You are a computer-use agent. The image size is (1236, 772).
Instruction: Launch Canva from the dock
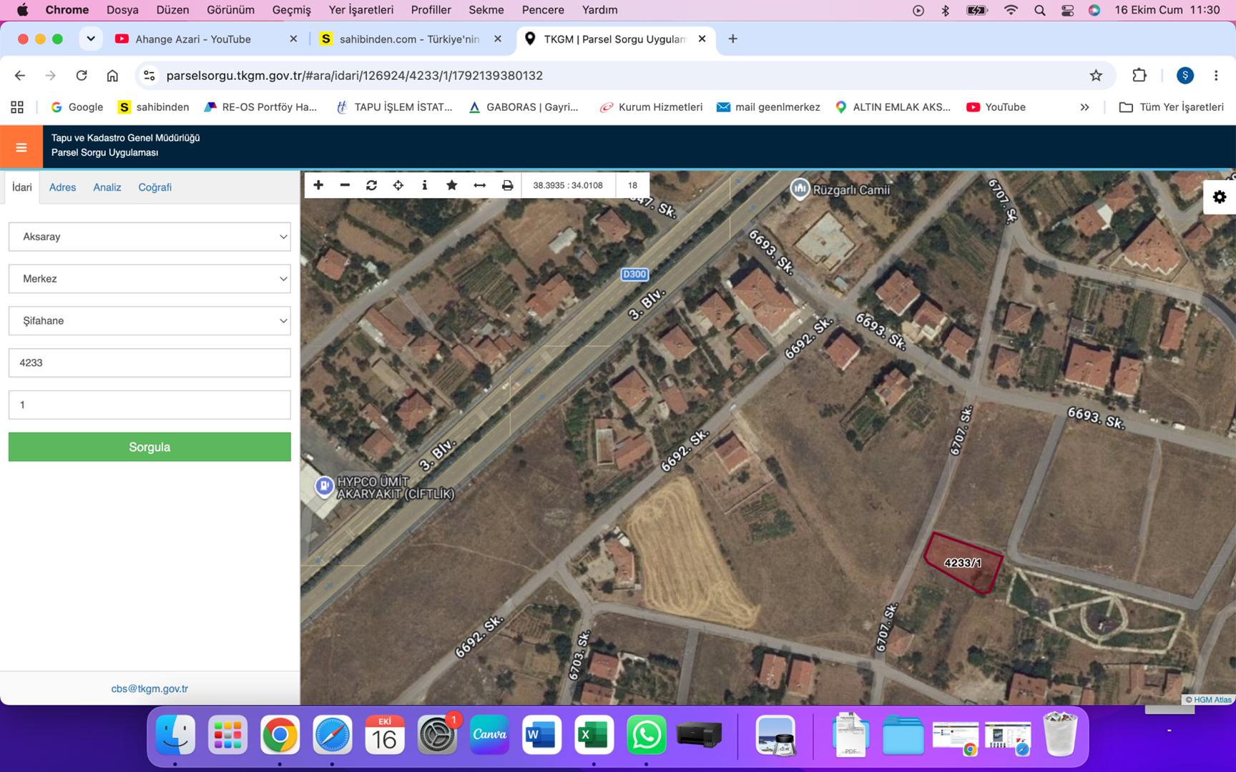tap(489, 735)
